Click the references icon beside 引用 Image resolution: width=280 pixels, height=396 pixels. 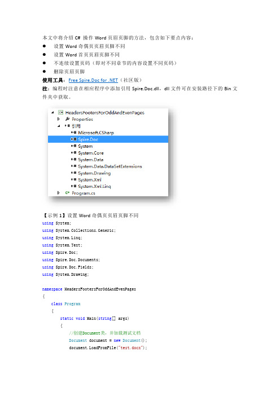67,126
